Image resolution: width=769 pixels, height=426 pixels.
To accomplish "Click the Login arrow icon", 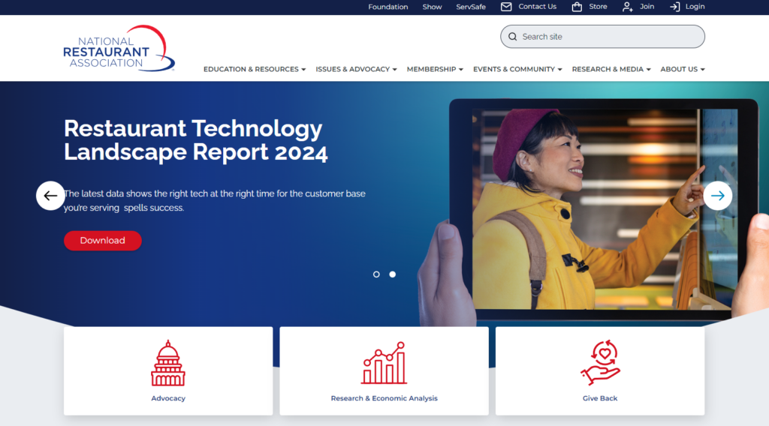I will (x=675, y=7).
